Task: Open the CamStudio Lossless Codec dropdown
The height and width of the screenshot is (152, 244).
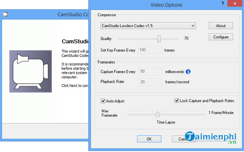Action: click(x=148, y=25)
